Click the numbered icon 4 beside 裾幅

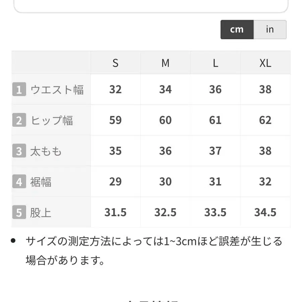[x=19, y=182]
